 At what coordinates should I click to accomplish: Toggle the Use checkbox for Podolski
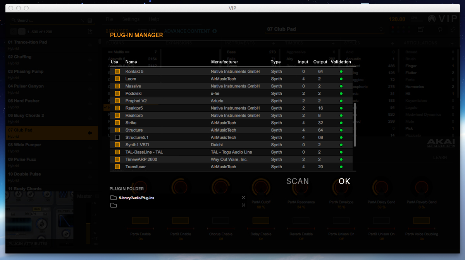point(117,94)
